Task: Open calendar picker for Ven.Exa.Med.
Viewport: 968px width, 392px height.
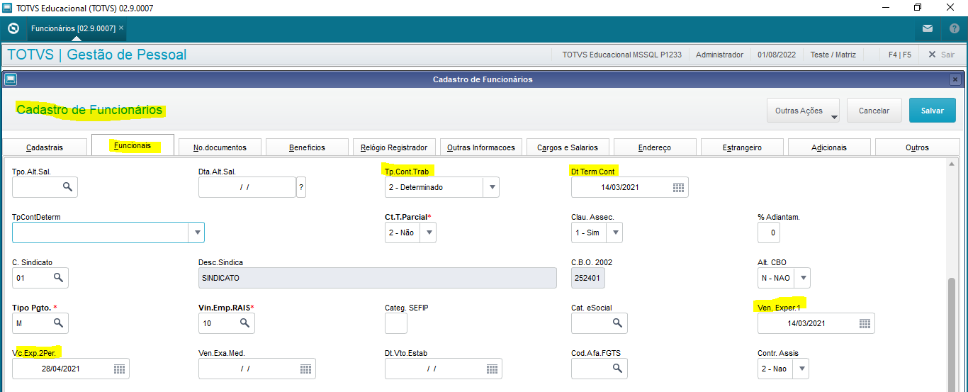Action: (305, 369)
